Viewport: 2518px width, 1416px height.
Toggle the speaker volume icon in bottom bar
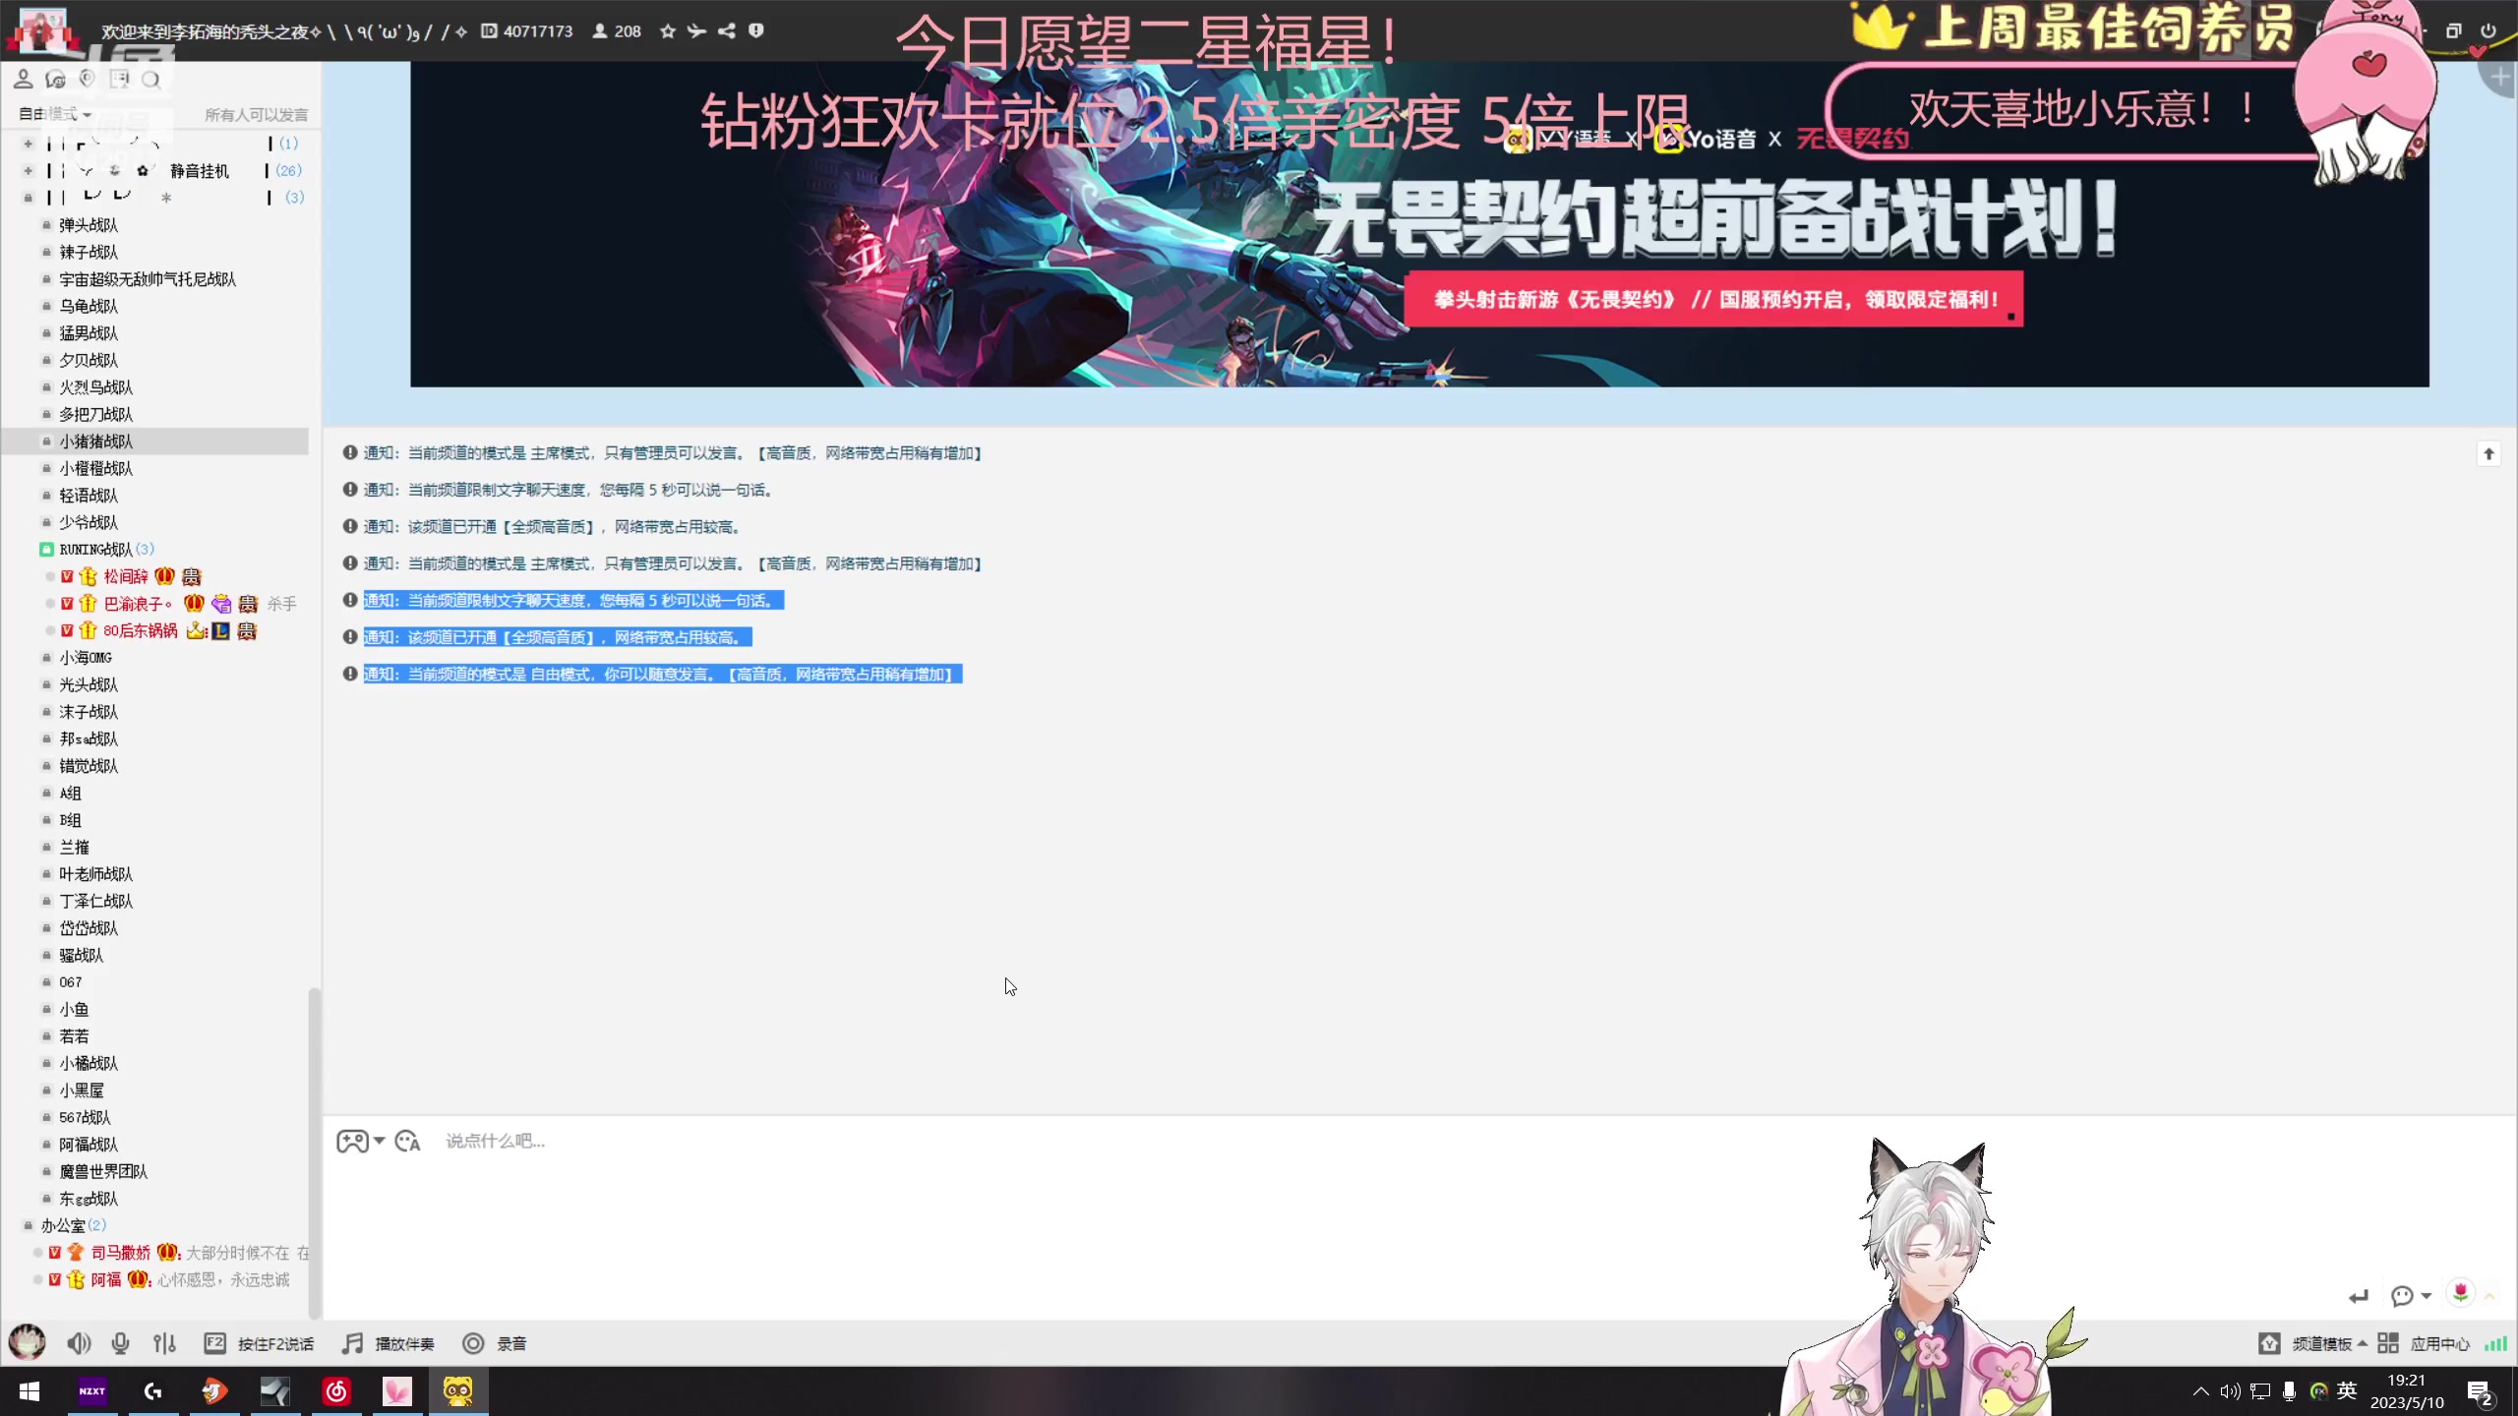79,1343
